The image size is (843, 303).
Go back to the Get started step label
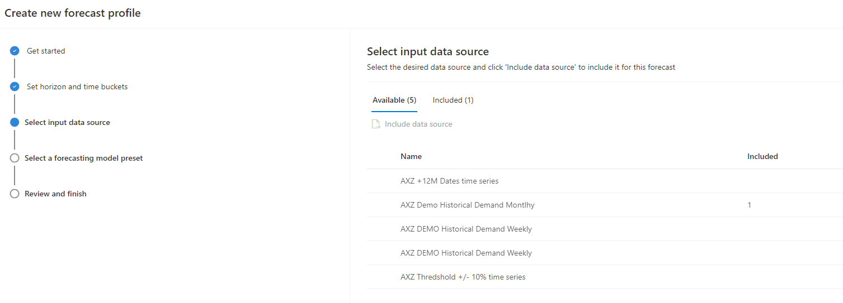click(46, 51)
